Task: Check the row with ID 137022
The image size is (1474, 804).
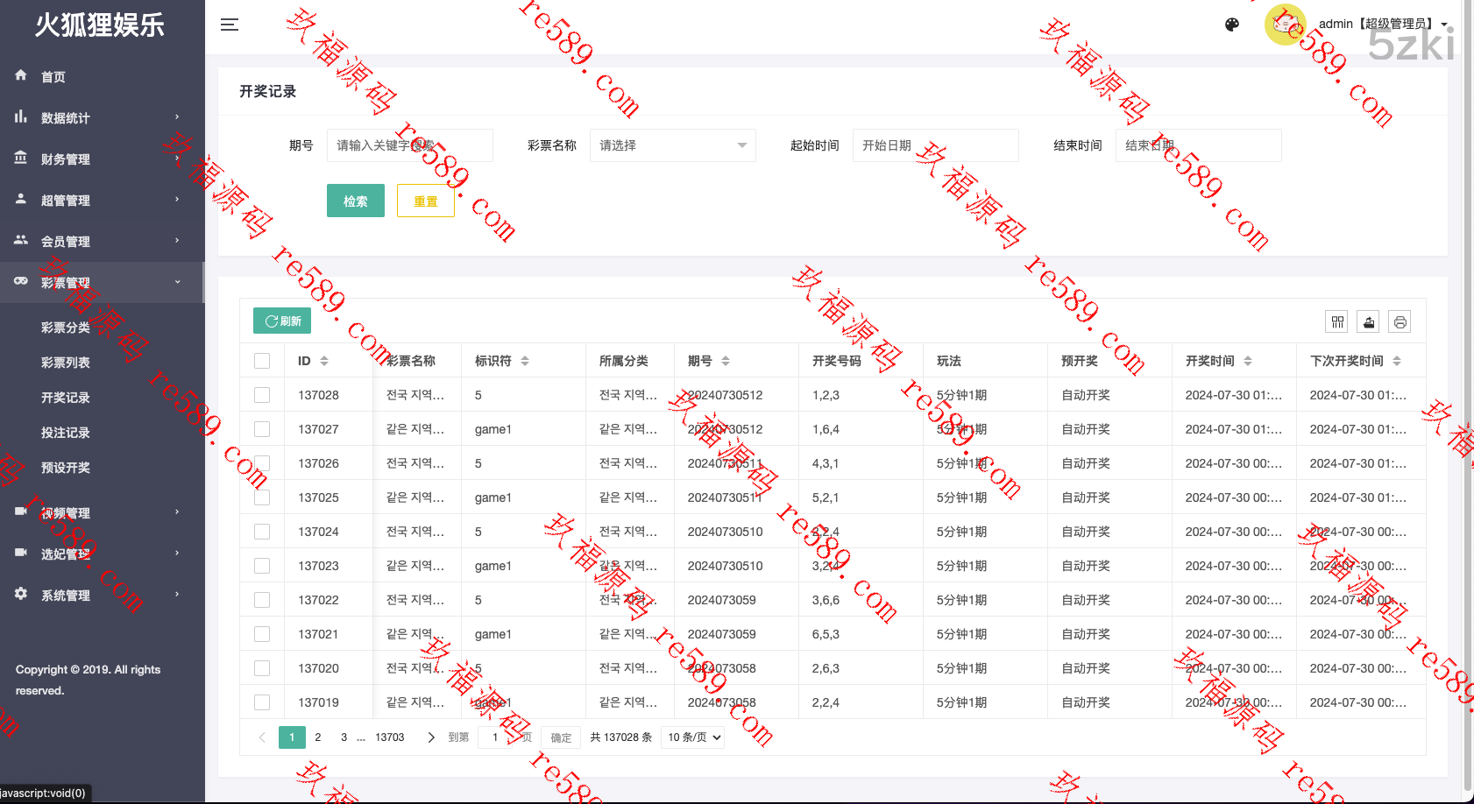Action: pos(262,600)
